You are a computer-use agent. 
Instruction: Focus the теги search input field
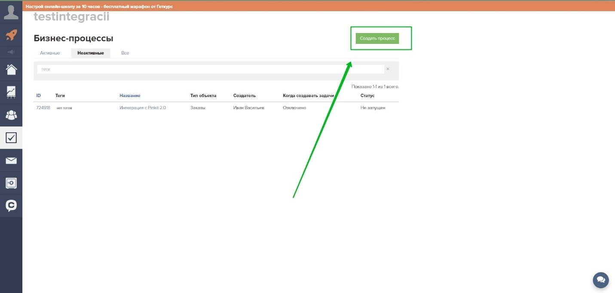[210, 69]
